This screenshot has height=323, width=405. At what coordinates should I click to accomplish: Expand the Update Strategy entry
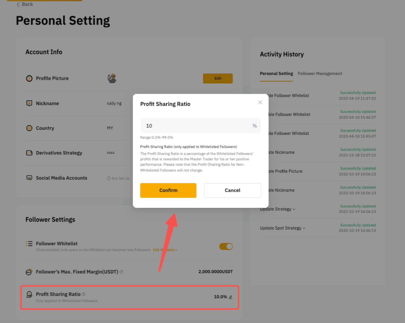[x=294, y=210]
